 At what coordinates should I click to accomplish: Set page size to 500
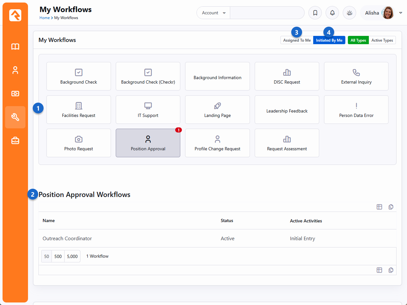(58, 256)
